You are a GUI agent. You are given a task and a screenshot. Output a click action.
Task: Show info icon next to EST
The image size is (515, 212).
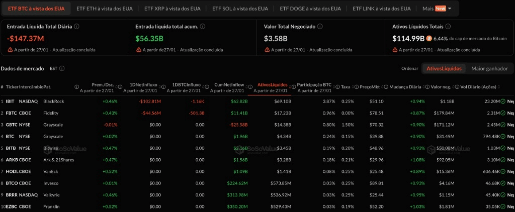[x=62, y=69]
